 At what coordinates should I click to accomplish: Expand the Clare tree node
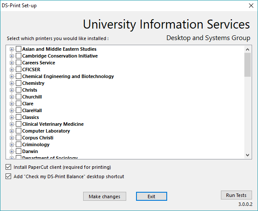(x=12, y=104)
